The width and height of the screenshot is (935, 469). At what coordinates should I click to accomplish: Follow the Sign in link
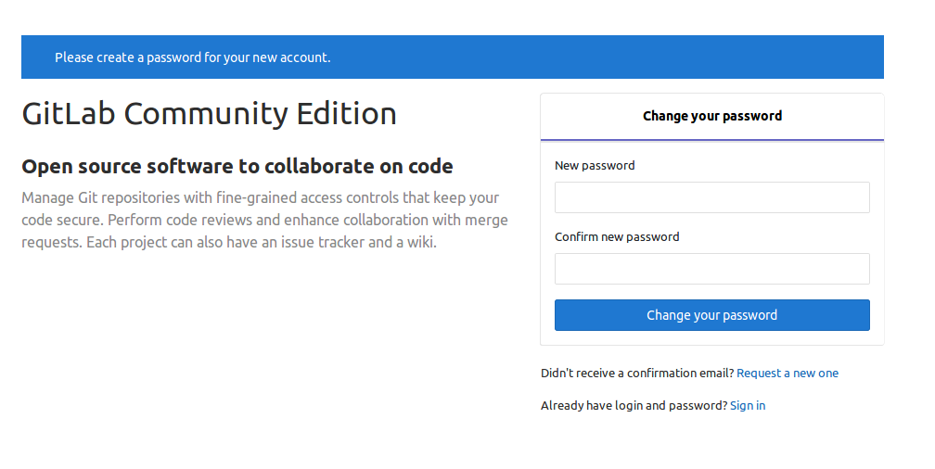click(748, 405)
